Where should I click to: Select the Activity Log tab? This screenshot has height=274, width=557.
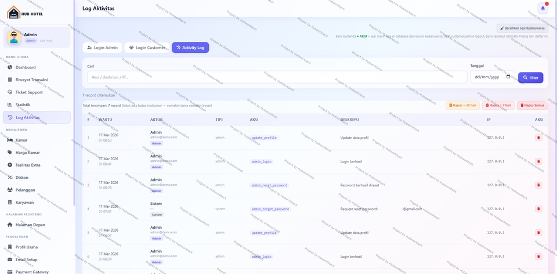[190, 48]
